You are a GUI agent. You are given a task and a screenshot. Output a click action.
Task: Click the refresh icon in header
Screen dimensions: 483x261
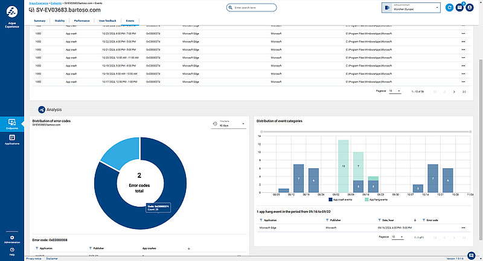click(449, 7)
